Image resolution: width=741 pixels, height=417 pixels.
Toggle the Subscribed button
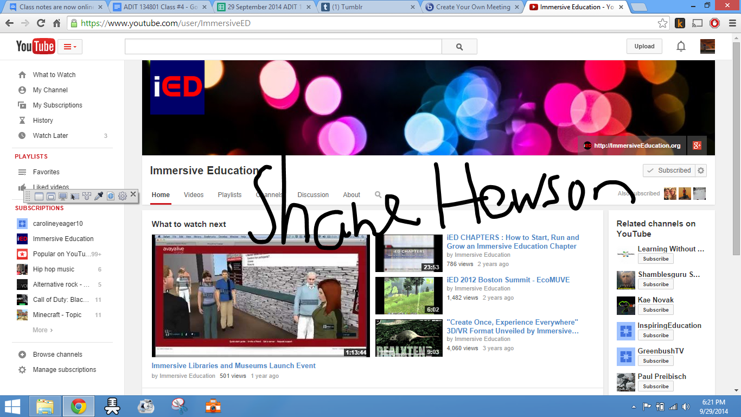pyautogui.click(x=669, y=170)
